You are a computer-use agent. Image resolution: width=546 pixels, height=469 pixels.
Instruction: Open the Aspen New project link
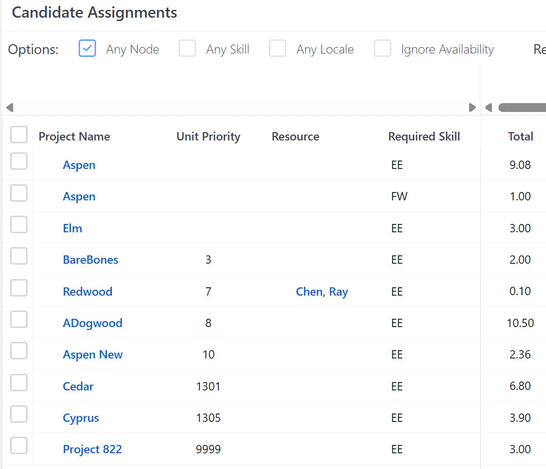(x=93, y=355)
